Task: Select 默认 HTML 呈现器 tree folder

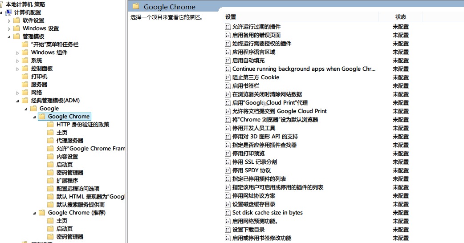Action: [90, 196]
